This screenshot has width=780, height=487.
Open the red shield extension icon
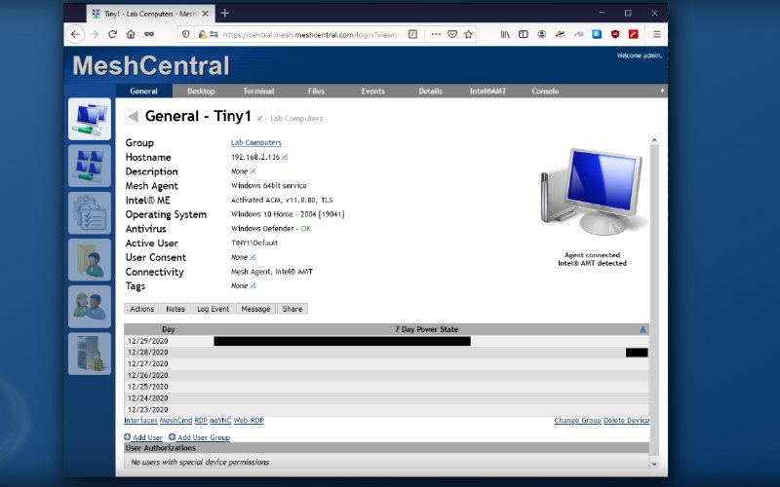615,34
